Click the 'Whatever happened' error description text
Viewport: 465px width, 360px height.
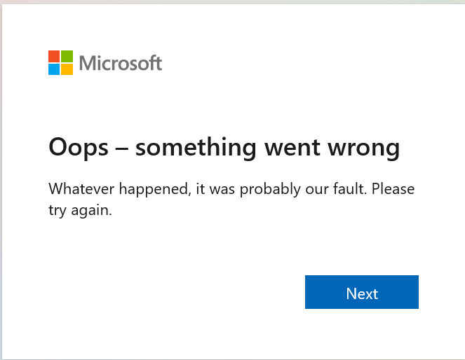231,189
